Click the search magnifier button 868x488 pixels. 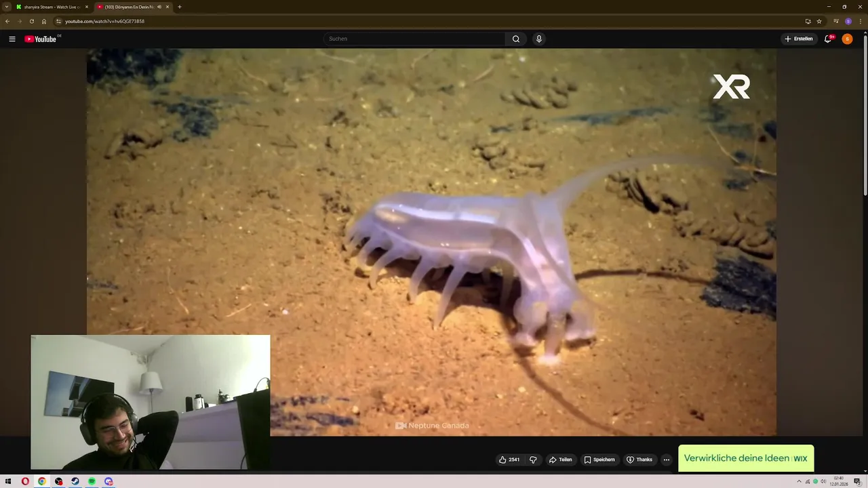pyautogui.click(x=516, y=39)
